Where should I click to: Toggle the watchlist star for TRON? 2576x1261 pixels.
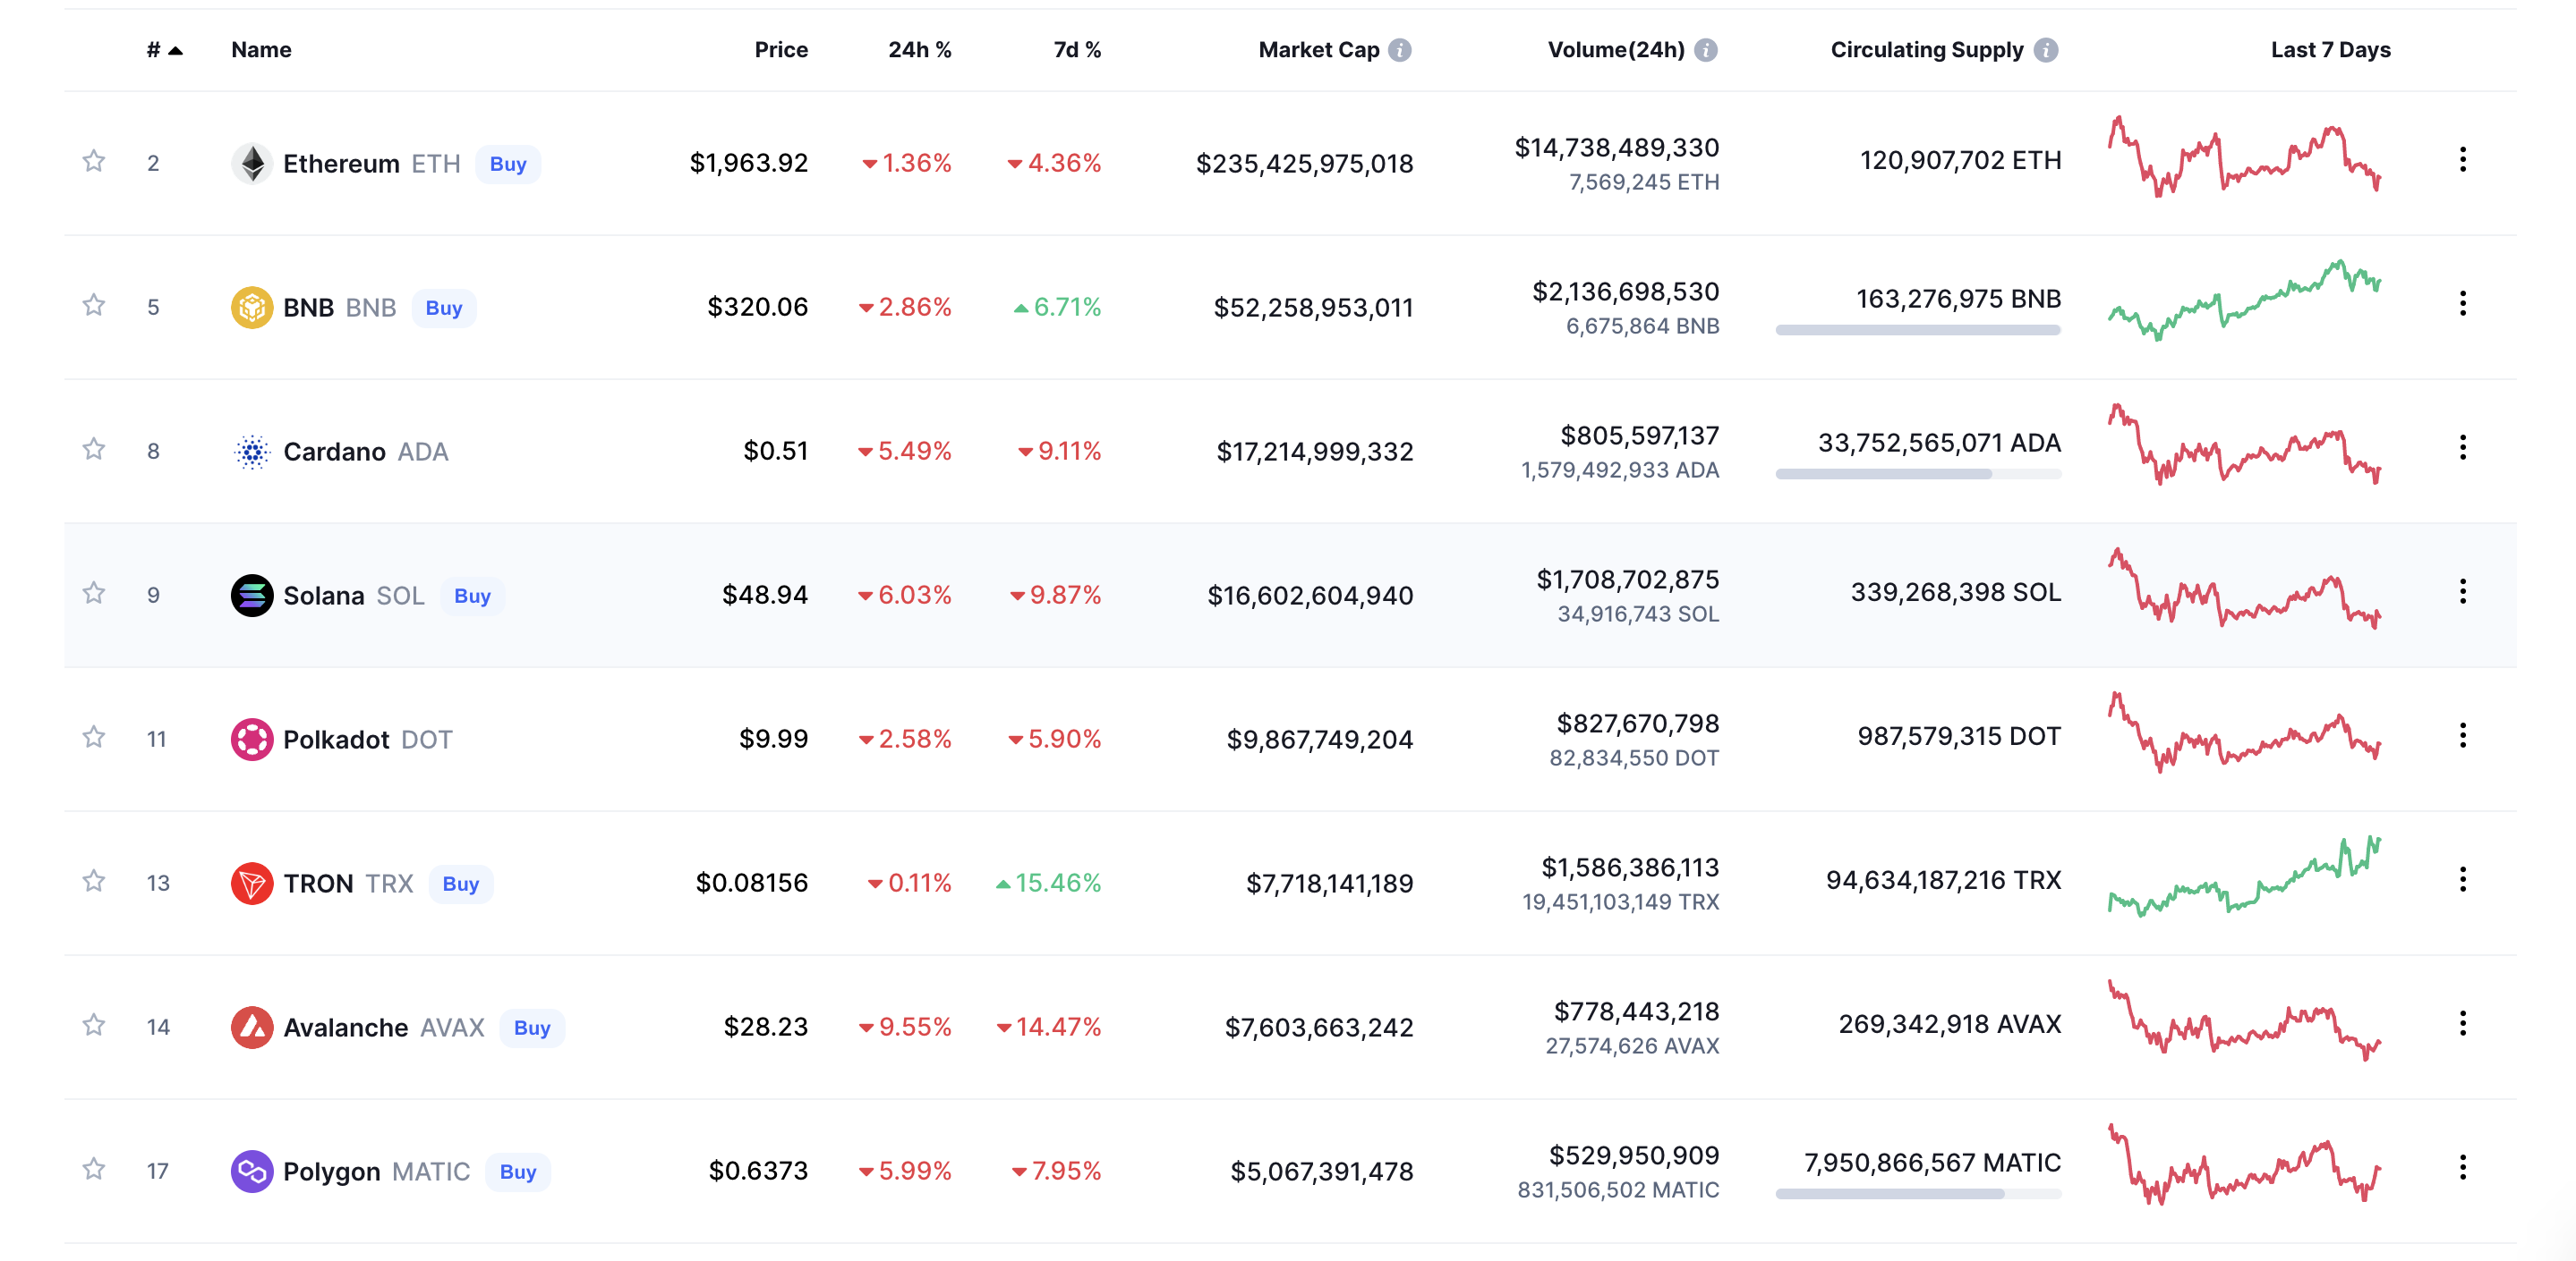[x=94, y=880]
